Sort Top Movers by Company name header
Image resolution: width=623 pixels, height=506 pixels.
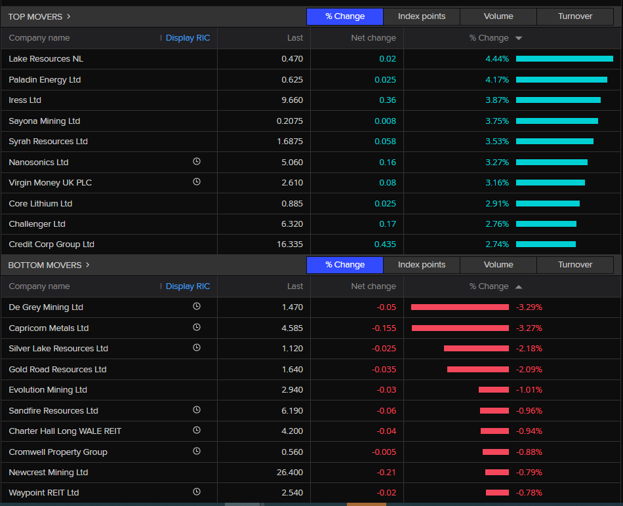coord(39,38)
